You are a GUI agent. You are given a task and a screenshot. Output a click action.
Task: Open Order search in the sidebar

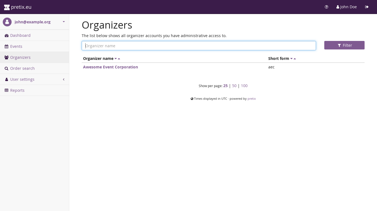coord(22,68)
